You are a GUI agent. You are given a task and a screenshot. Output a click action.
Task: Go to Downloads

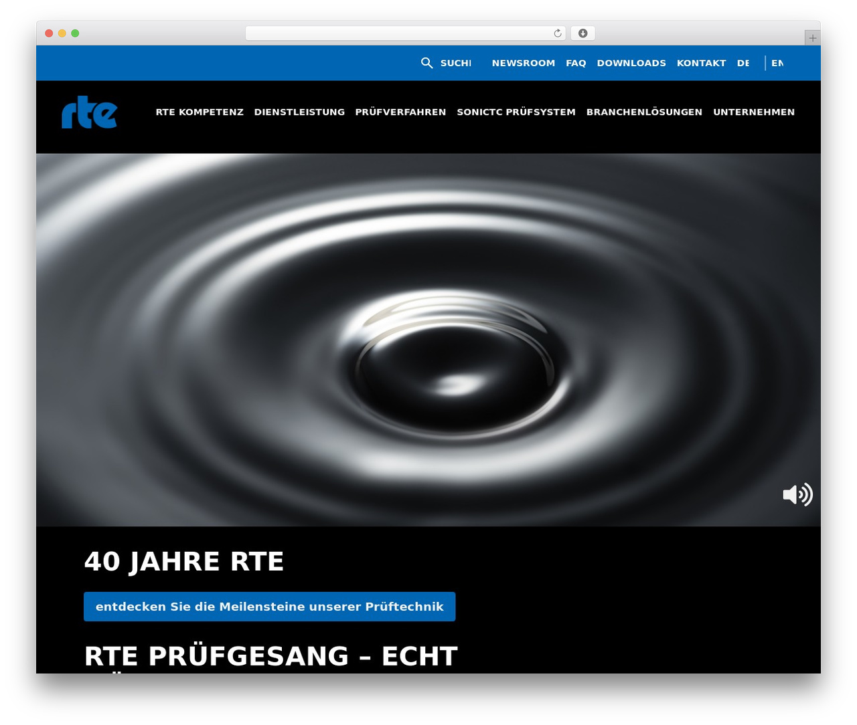[x=631, y=63]
